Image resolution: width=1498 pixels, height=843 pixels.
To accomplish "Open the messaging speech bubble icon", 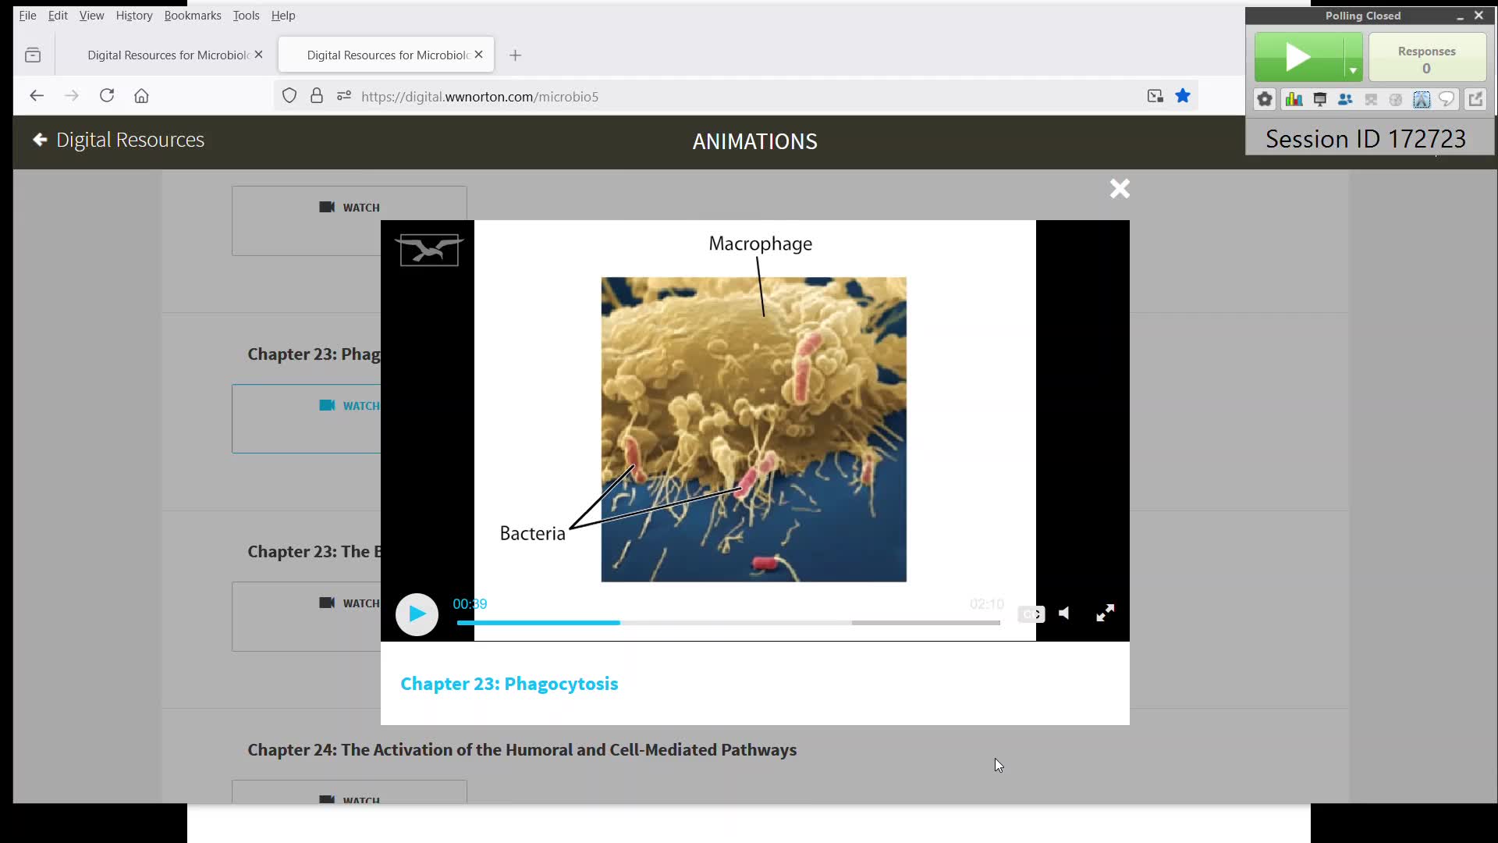I will coord(1447,99).
